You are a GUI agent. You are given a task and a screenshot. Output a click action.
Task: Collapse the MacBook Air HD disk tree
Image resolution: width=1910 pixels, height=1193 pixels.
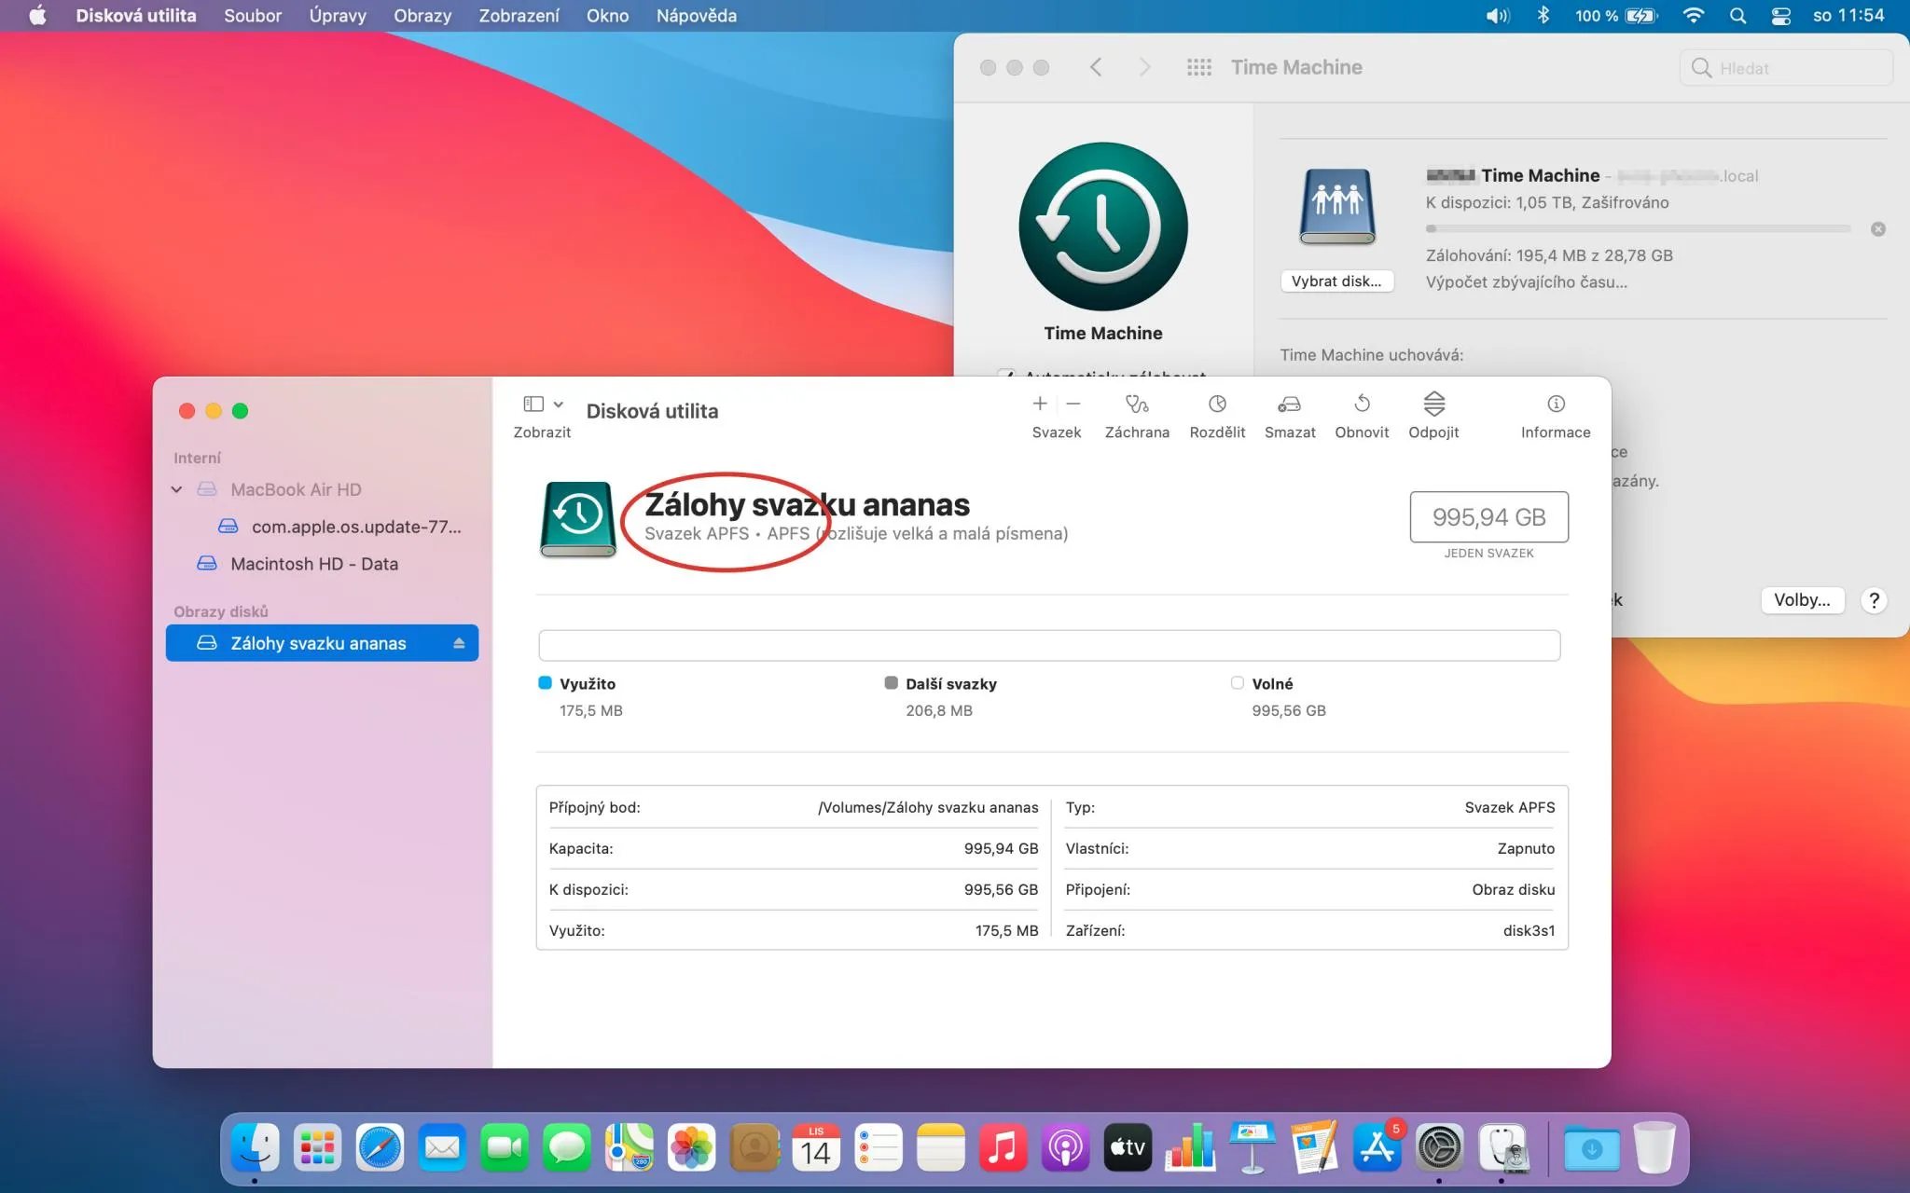176,489
